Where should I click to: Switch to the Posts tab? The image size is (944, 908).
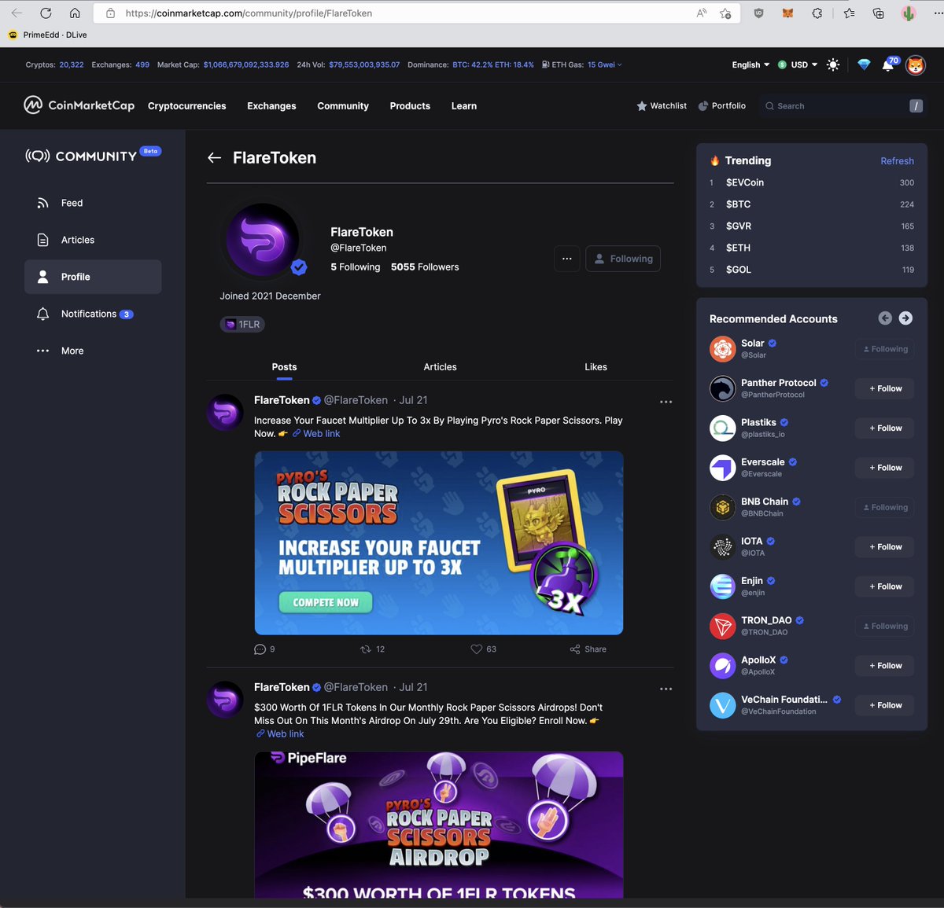pyautogui.click(x=284, y=367)
